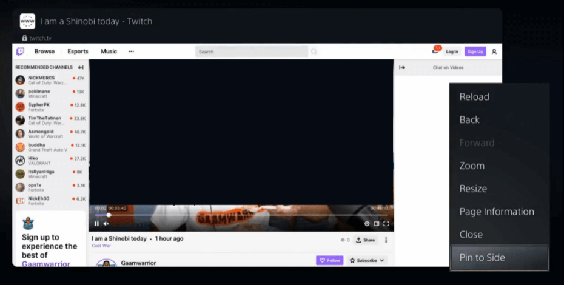Expand the chat panel arrow icon
This screenshot has width=564, height=285.
[x=402, y=67]
